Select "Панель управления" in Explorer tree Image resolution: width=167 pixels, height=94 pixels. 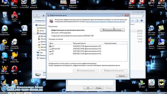coord(41,55)
